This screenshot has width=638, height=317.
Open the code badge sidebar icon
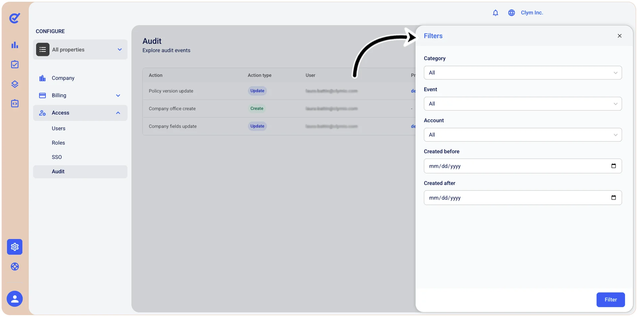15,104
